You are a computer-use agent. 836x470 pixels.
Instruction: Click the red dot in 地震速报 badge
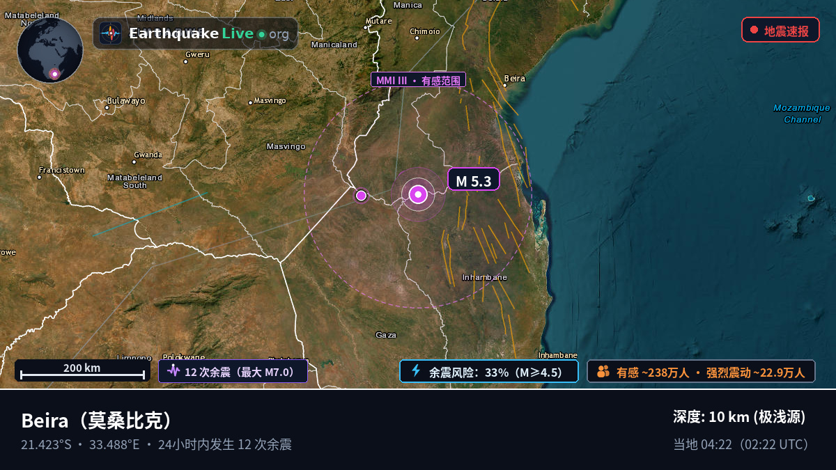click(754, 30)
